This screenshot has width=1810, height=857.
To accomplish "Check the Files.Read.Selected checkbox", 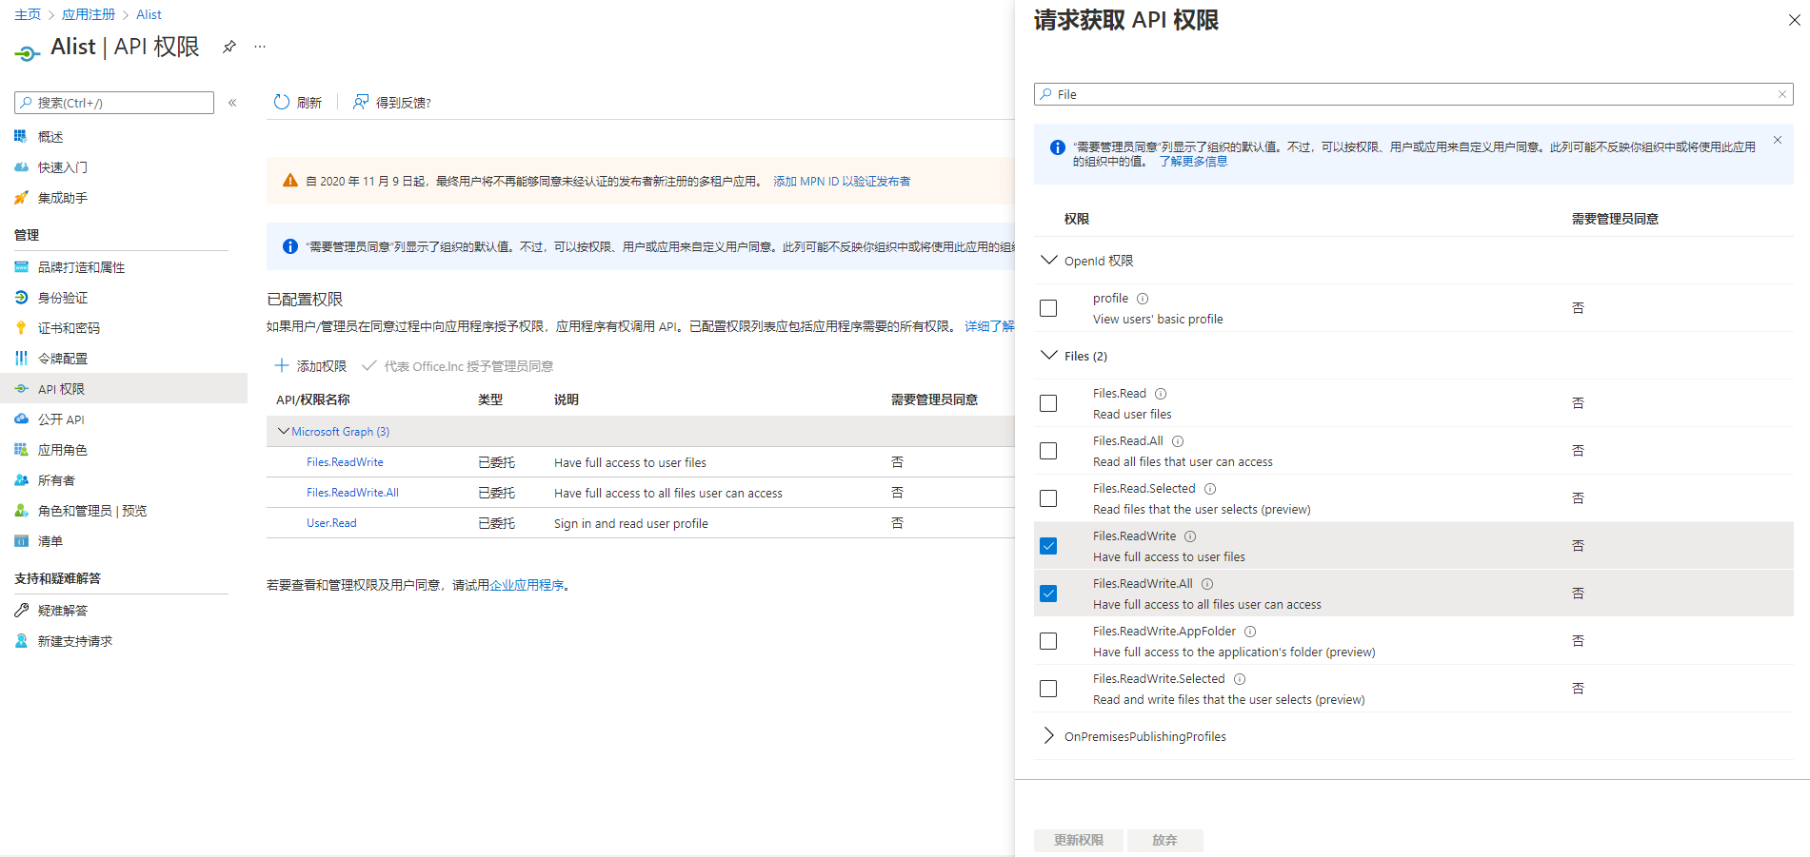I will tap(1048, 498).
